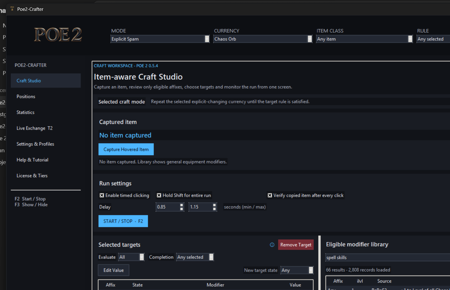The image size is (450, 290).
Task: Open the Evaluate dropdown set to All
Action: (131, 257)
